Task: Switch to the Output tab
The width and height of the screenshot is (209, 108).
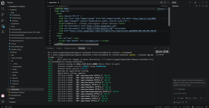Action: point(59,48)
